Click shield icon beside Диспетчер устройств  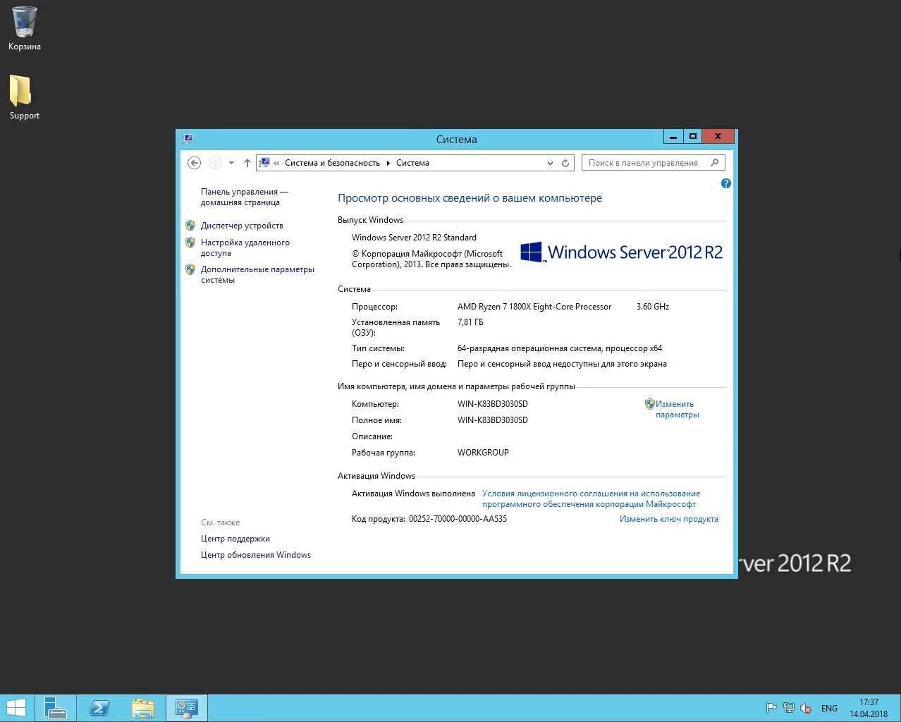click(190, 226)
